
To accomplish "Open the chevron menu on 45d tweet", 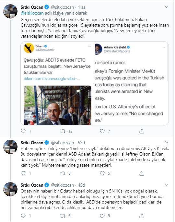I will (x=167, y=185).
